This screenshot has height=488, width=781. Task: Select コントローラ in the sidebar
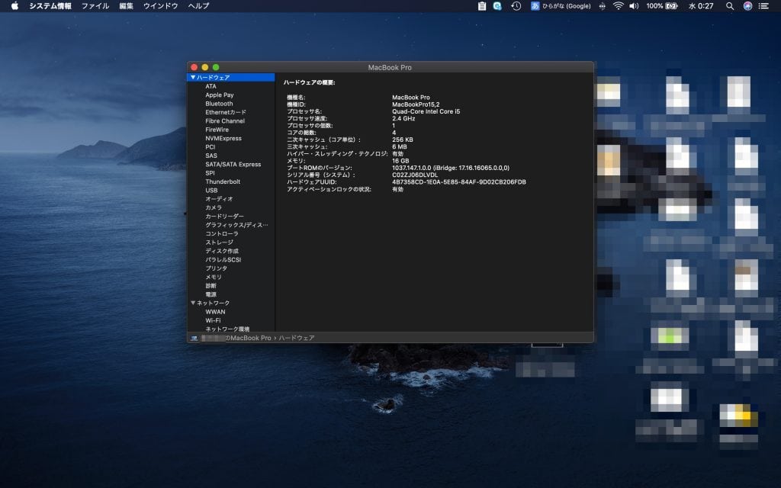(x=222, y=233)
